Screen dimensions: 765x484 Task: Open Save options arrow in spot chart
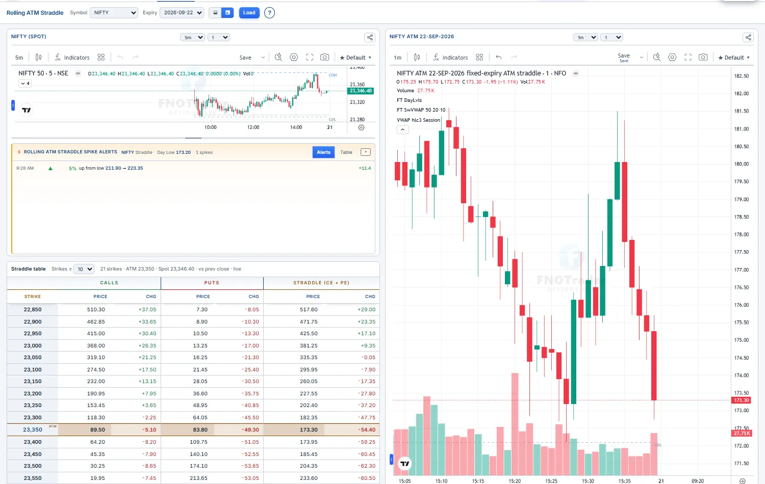point(263,58)
